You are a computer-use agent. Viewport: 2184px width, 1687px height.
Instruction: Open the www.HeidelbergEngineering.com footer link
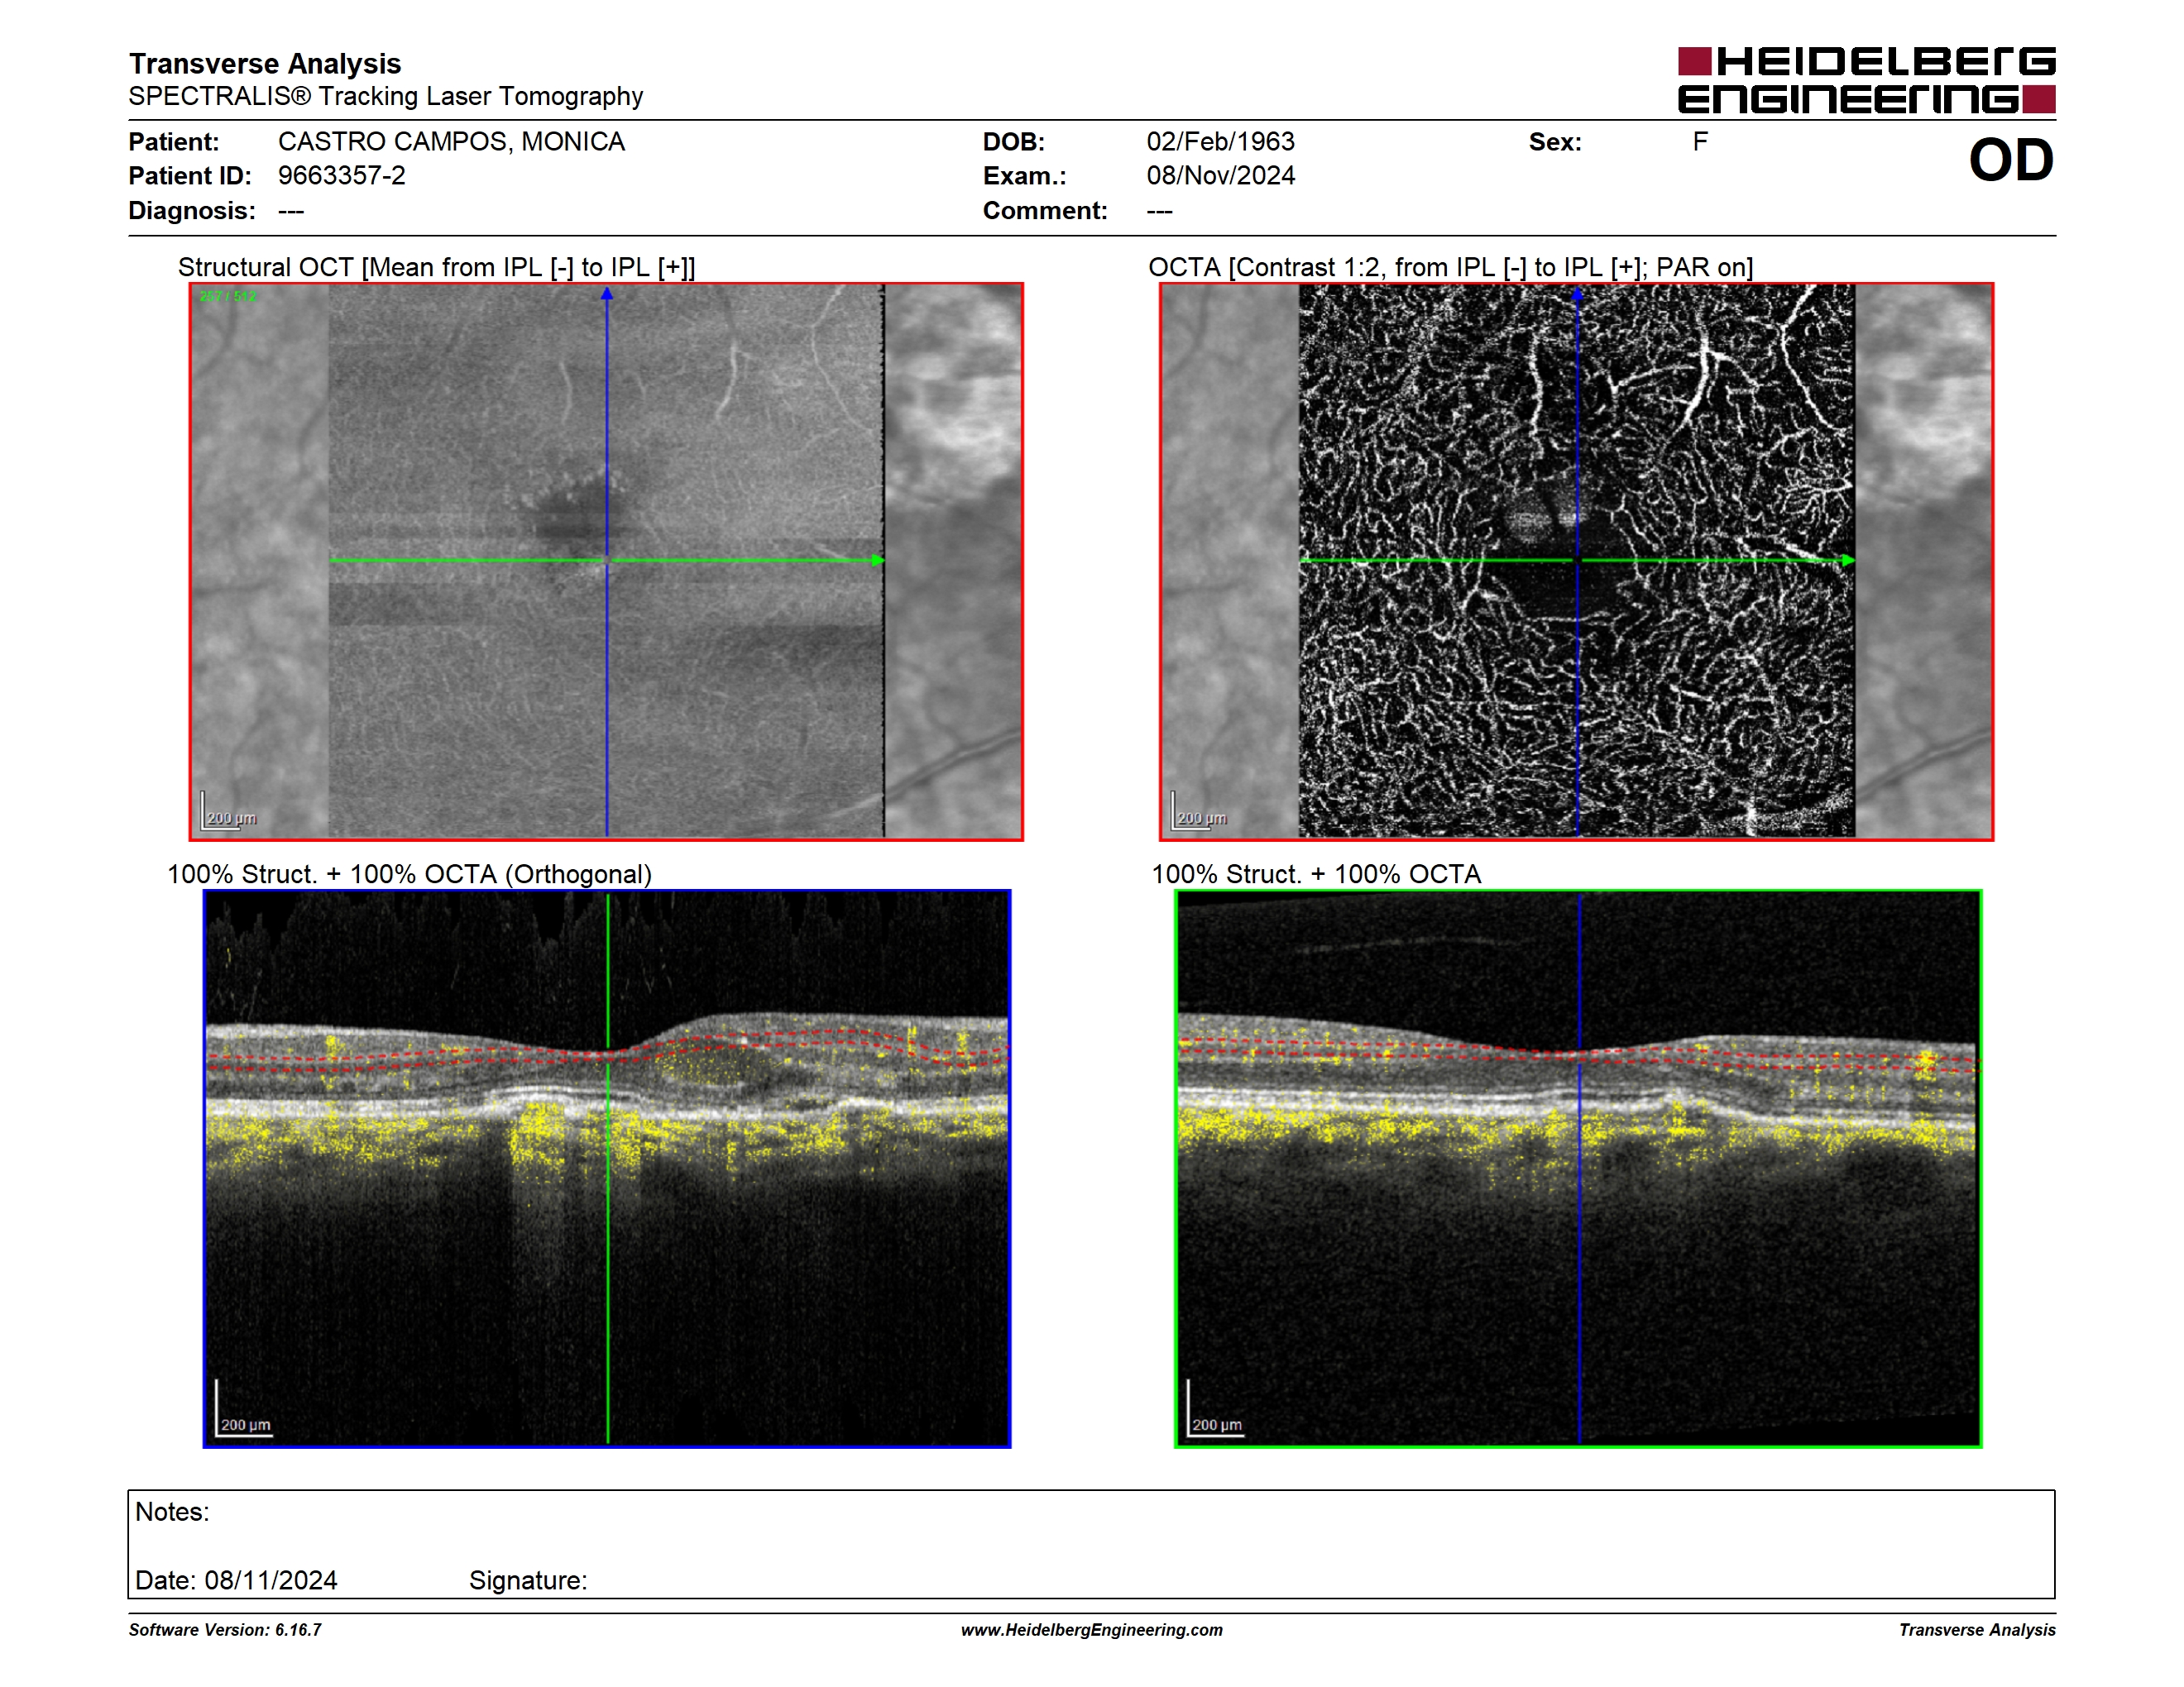click(1092, 1630)
